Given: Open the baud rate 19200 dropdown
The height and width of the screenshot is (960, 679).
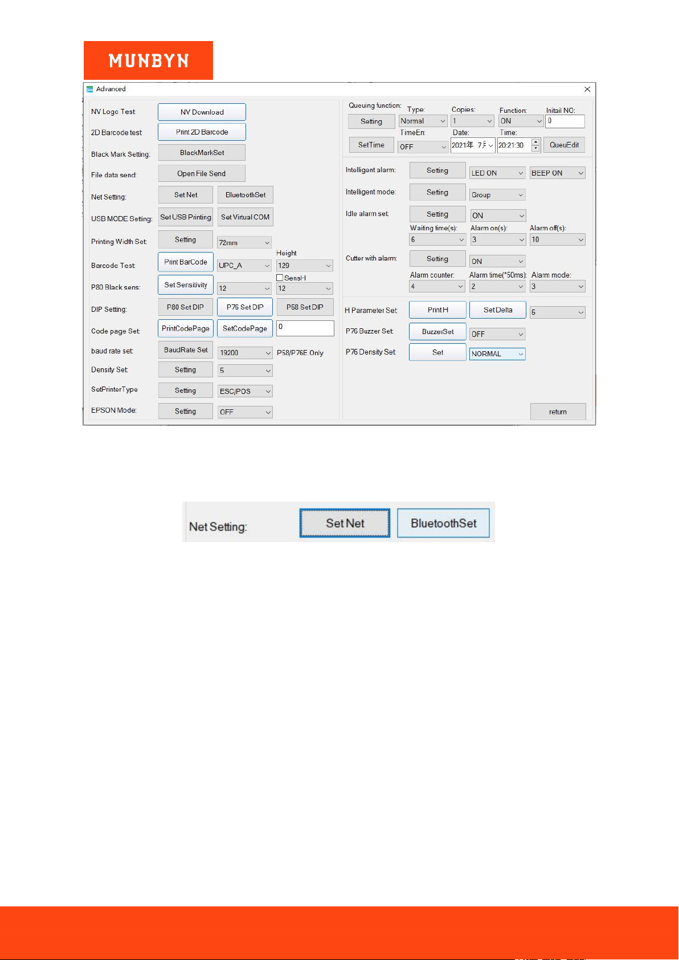Looking at the screenshot, I should click(245, 353).
